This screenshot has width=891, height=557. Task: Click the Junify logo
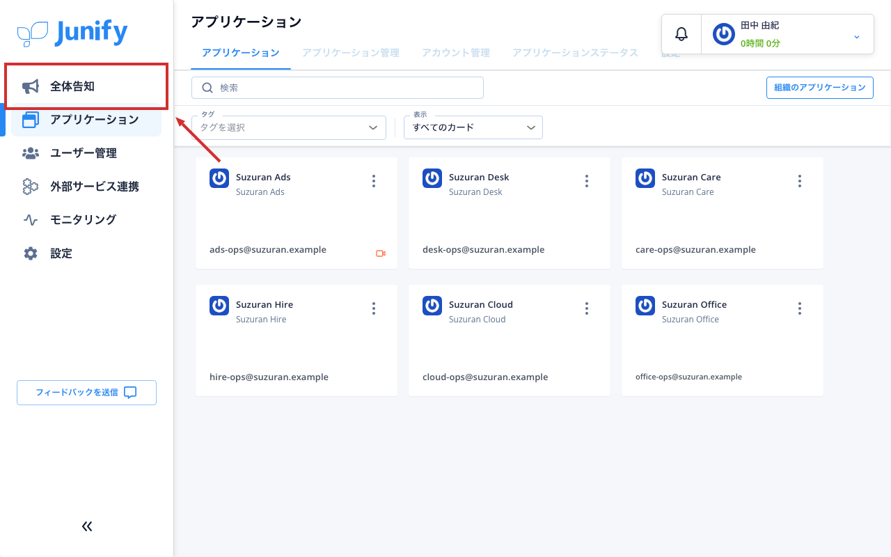coord(72,33)
